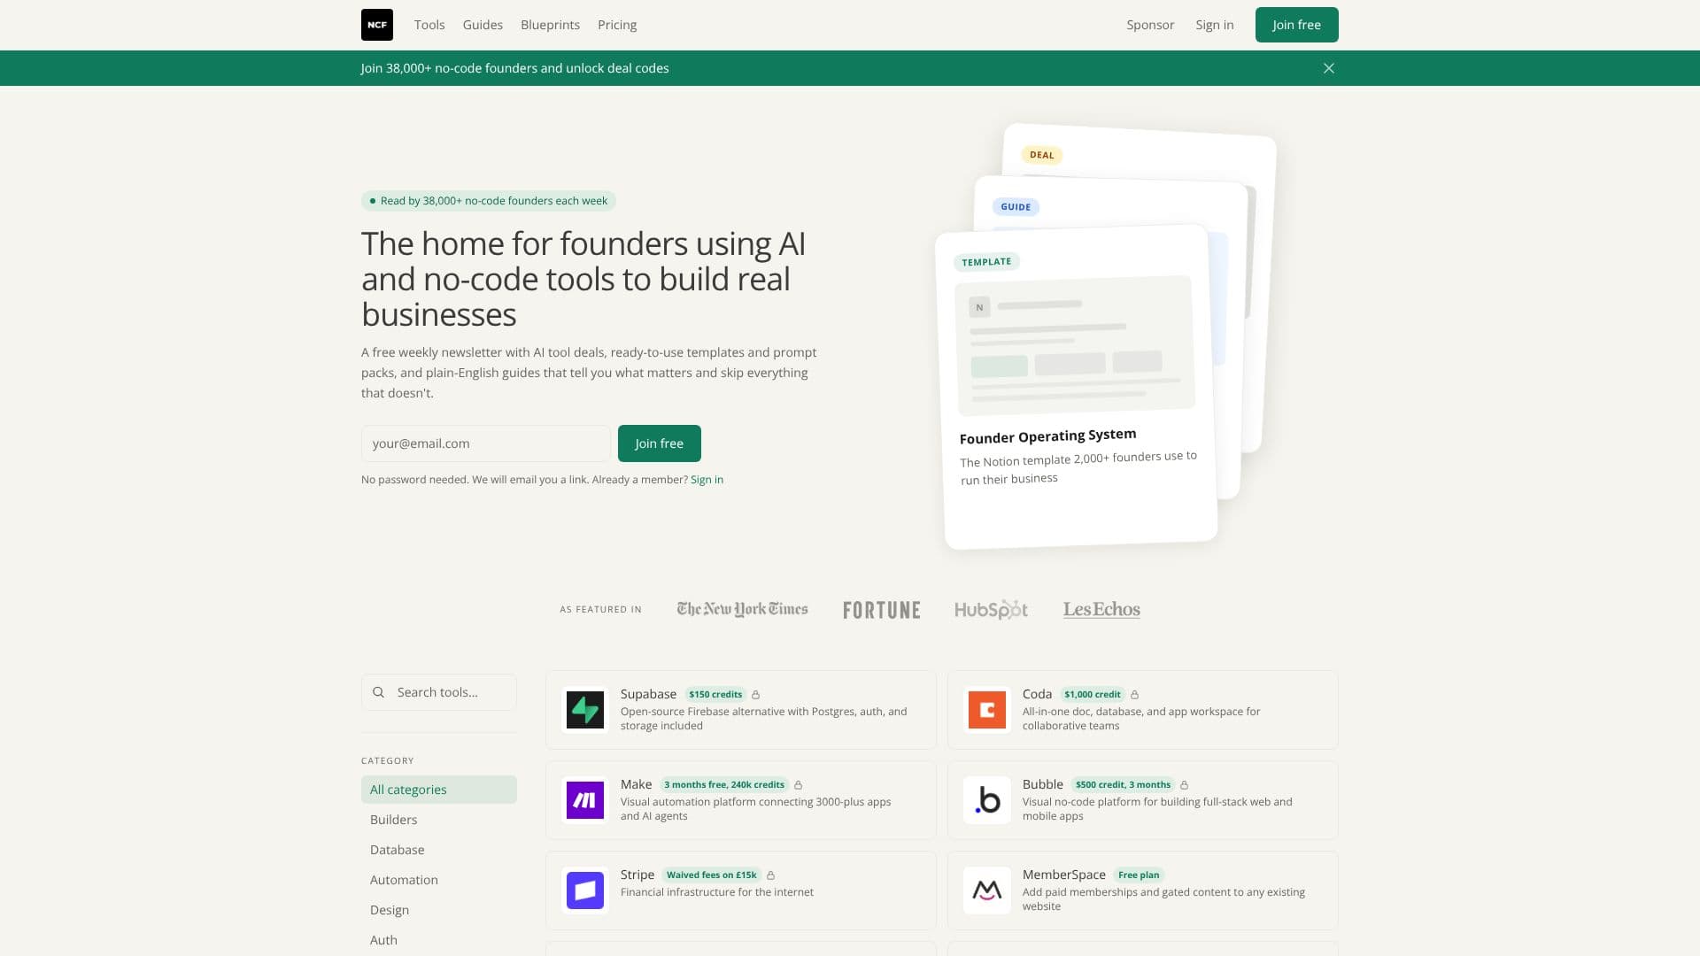Click Sign in in the top navigation
The height and width of the screenshot is (956, 1700).
(1215, 25)
